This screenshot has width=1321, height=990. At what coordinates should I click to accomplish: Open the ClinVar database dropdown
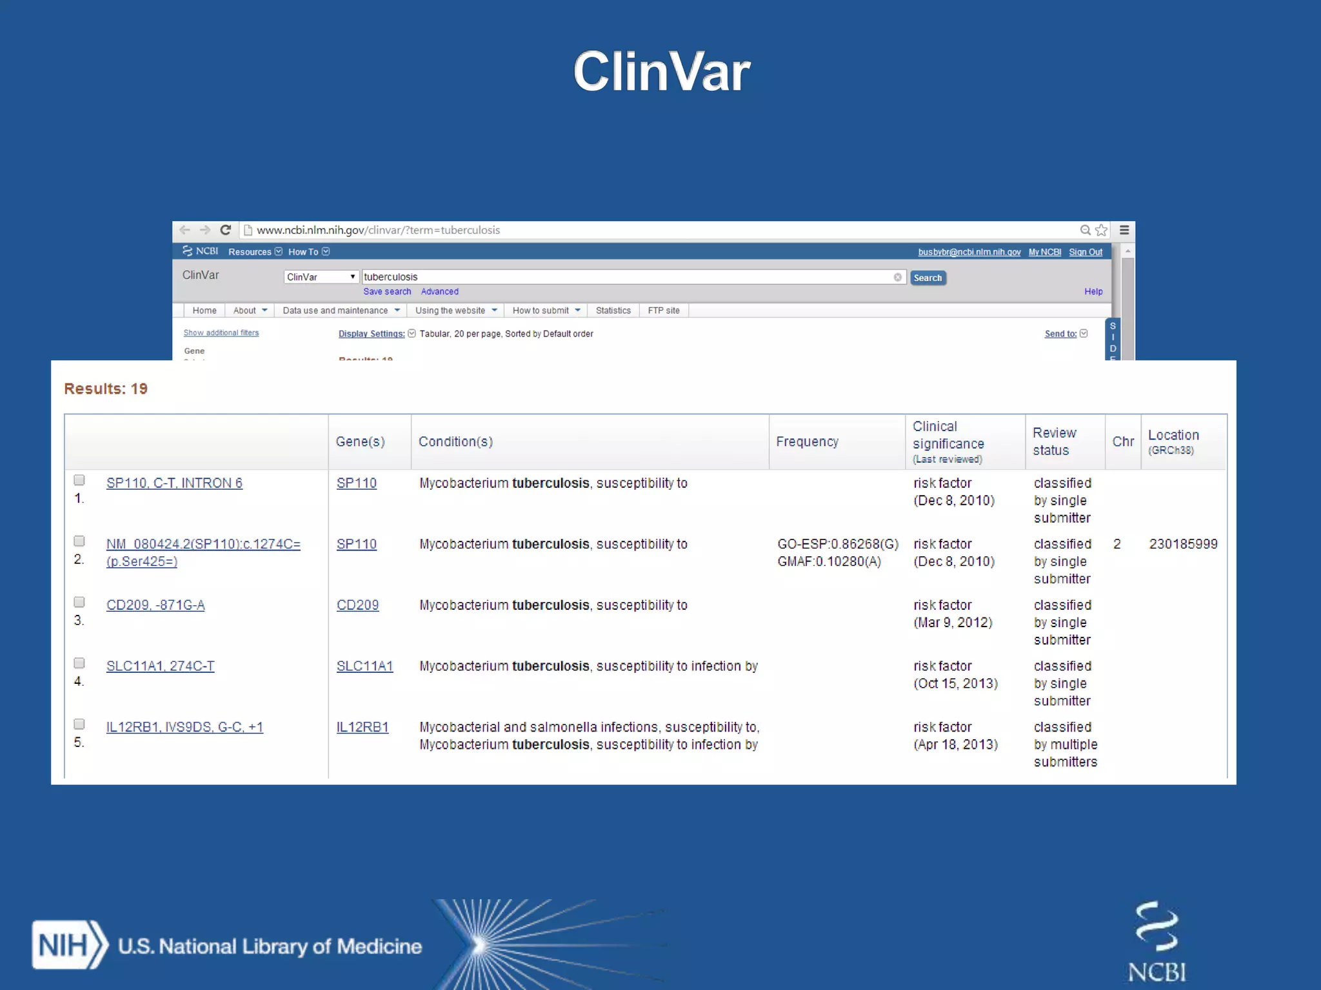321,277
